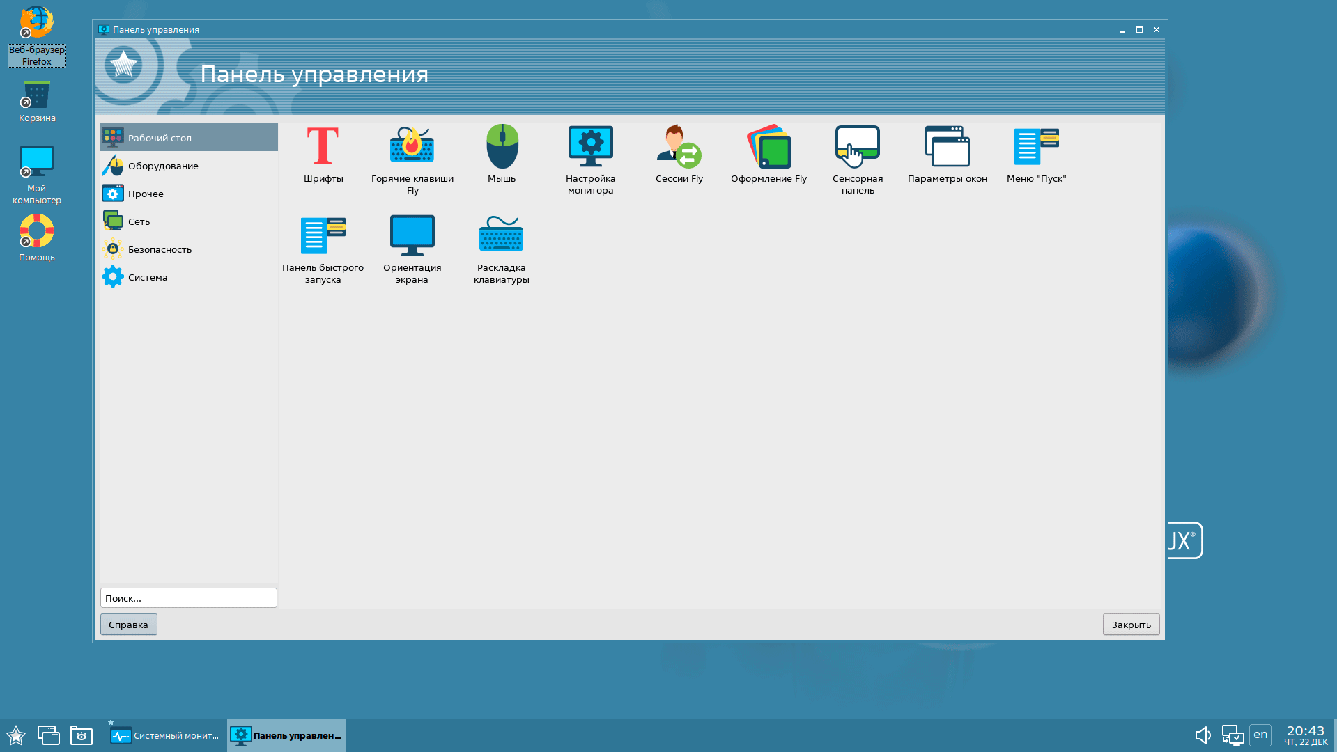Image resolution: width=1337 pixels, height=752 pixels.
Task: Open Настройка монитора display settings
Action: [x=591, y=160]
